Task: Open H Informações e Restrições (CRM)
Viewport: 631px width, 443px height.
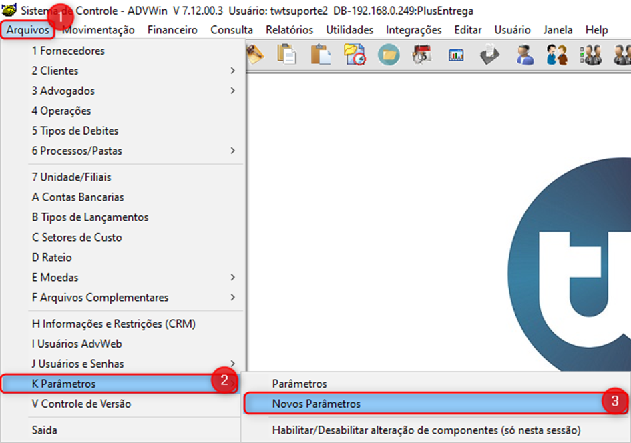Action: pyautogui.click(x=123, y=324)
